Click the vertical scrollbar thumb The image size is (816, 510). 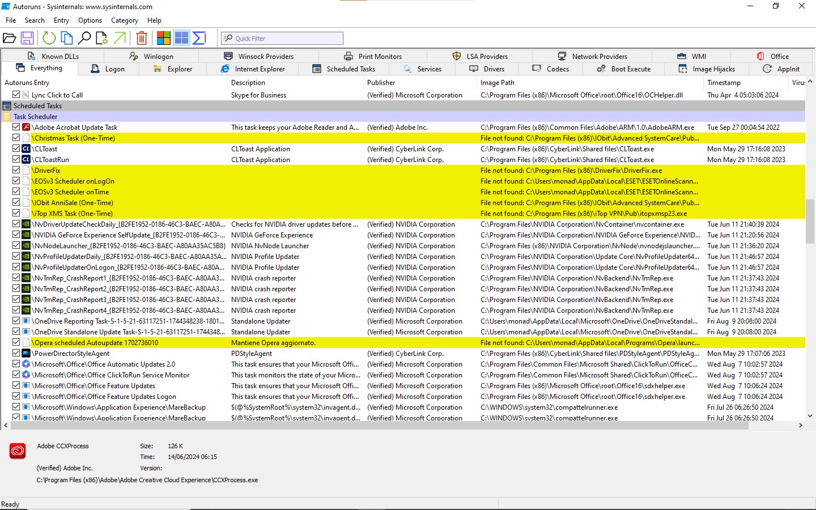810,222
